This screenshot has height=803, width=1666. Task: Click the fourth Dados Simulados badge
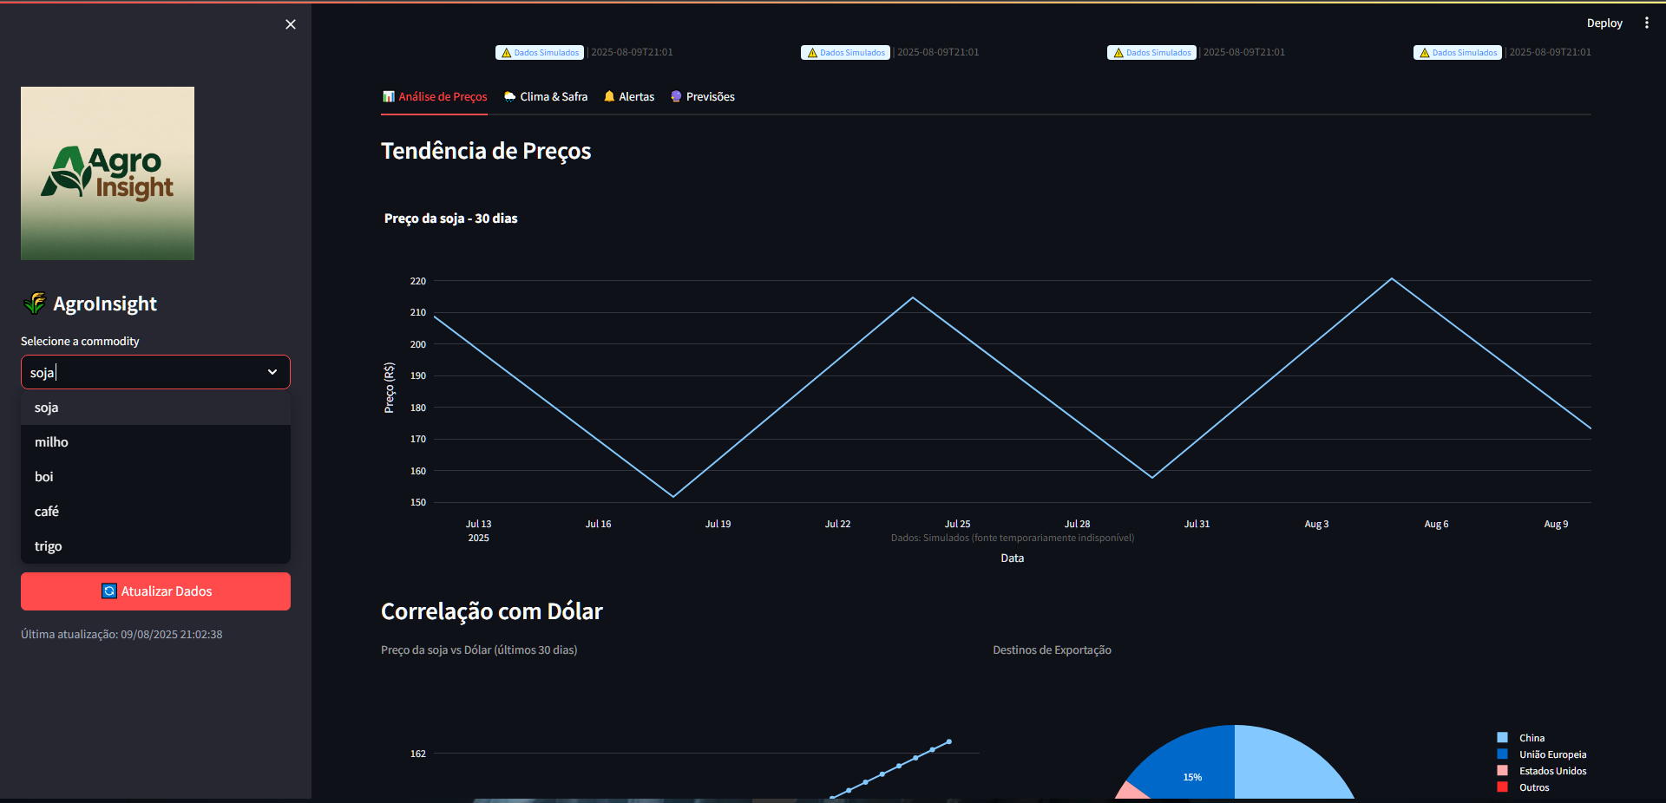click(x=1458, y=53)
